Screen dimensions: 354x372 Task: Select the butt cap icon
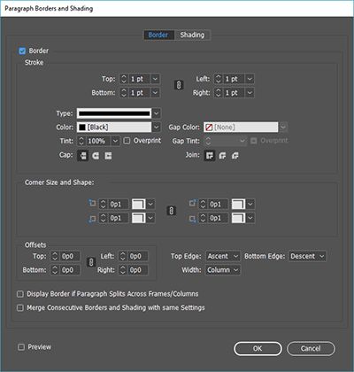click(x=83, y=156)
